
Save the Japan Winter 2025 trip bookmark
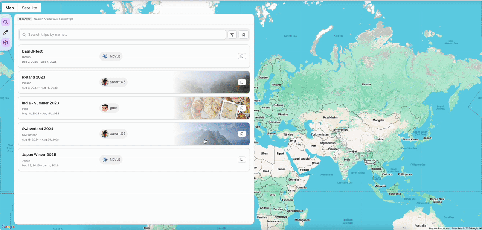[x=242, y=160]
